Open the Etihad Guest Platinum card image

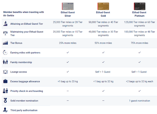pos(140,6)
